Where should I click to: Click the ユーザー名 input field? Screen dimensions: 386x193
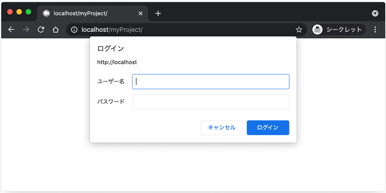211,81
